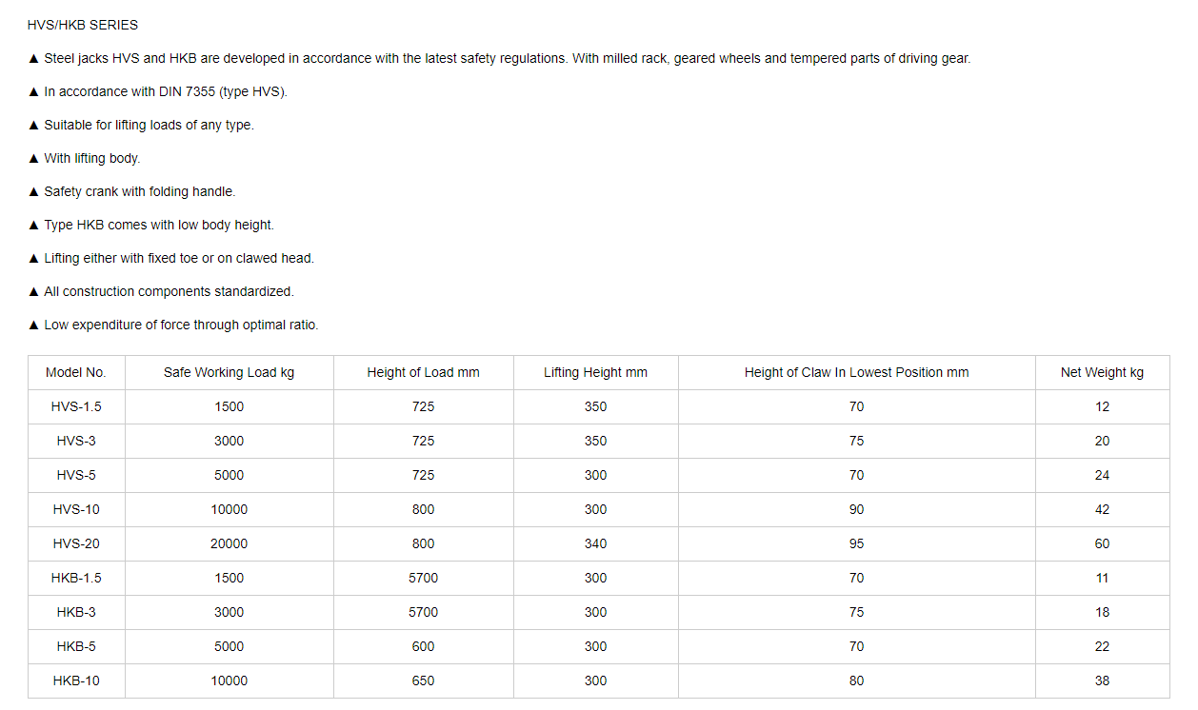Click the HKB-1.5 model cell
This screenshot has height=710, width=1198.
click(76, 578)
